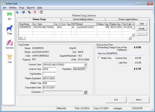Screen dimensions: 155x112
Task: Click the Exit button
Action: point(116,100)
